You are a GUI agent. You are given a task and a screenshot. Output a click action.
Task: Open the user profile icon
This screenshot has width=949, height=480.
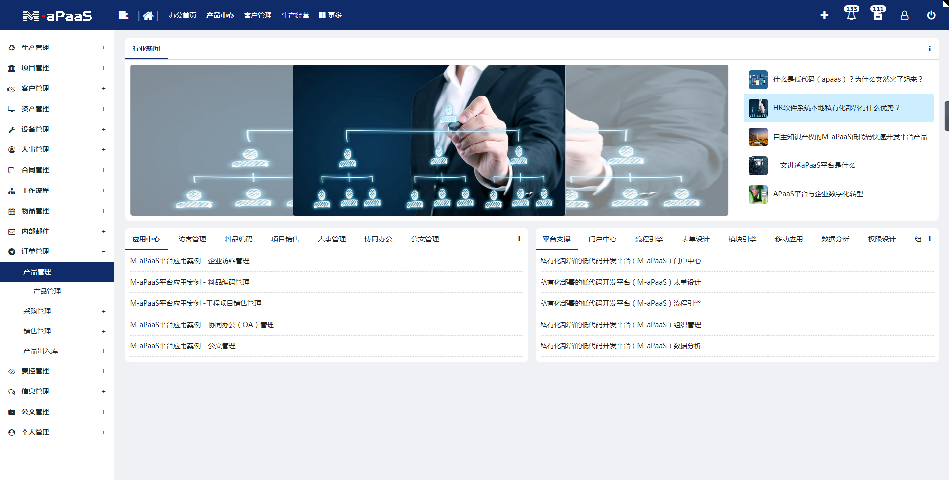point(904,15)
